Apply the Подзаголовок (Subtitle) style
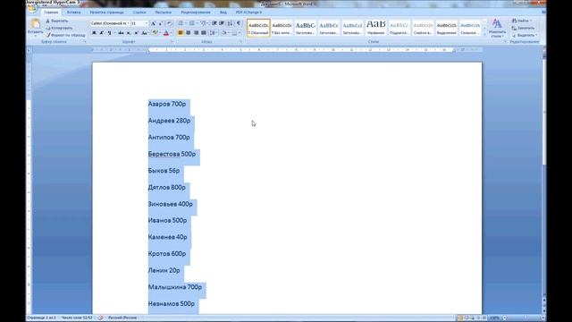 [x=400, y=28]
